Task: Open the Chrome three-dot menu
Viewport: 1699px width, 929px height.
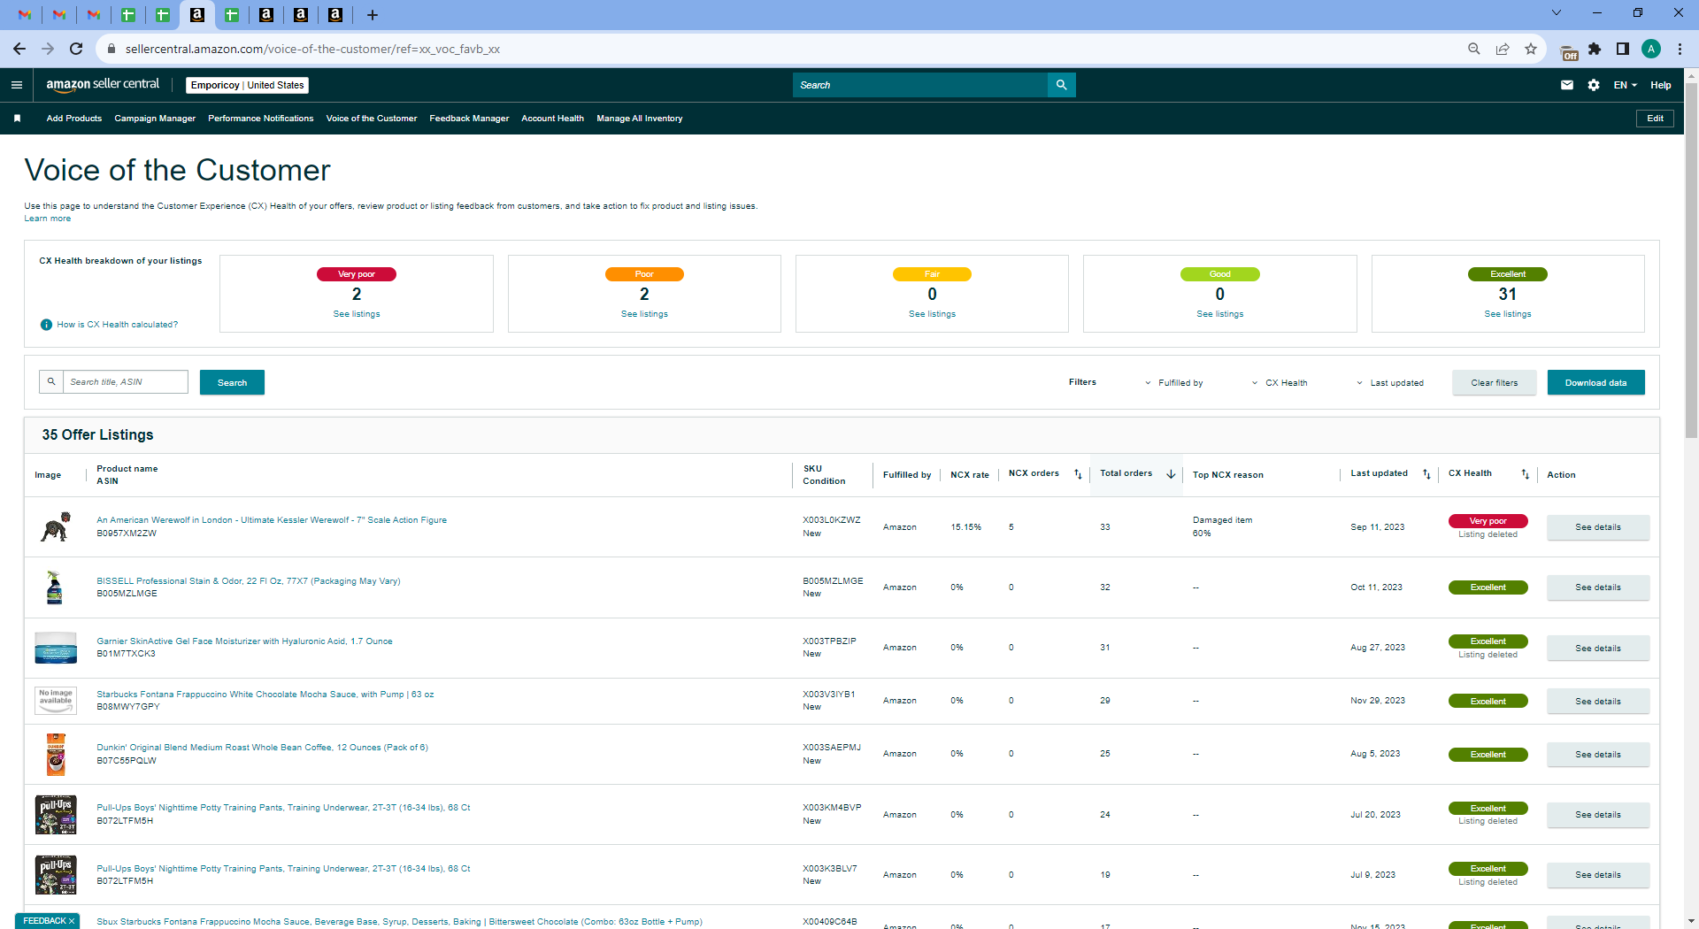Action: [x=1680, y=49]
